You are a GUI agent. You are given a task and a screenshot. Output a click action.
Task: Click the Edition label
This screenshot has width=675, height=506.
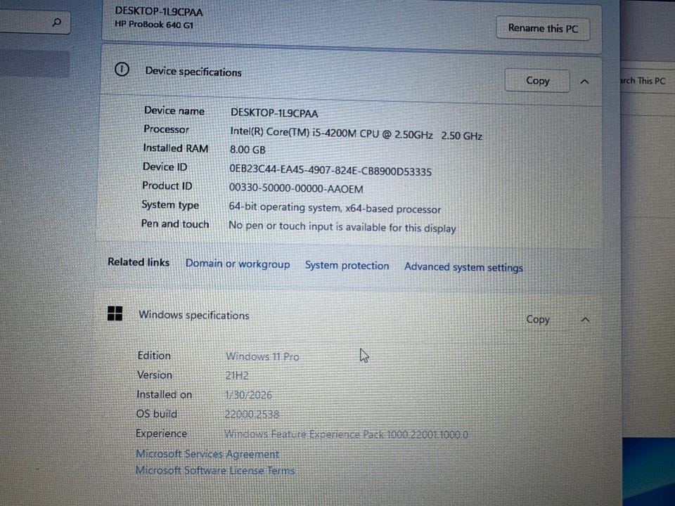[154, 356]
